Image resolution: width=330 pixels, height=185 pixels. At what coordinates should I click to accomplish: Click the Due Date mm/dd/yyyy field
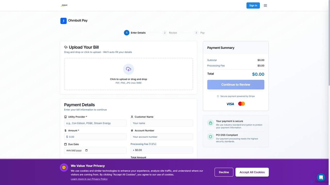point(95,150)
